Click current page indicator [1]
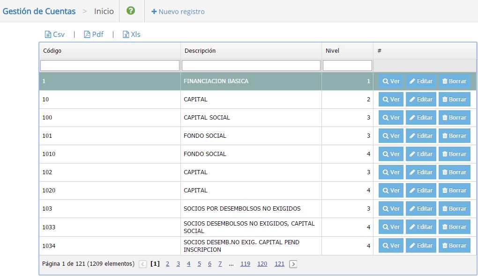 (x=155, y=263)
